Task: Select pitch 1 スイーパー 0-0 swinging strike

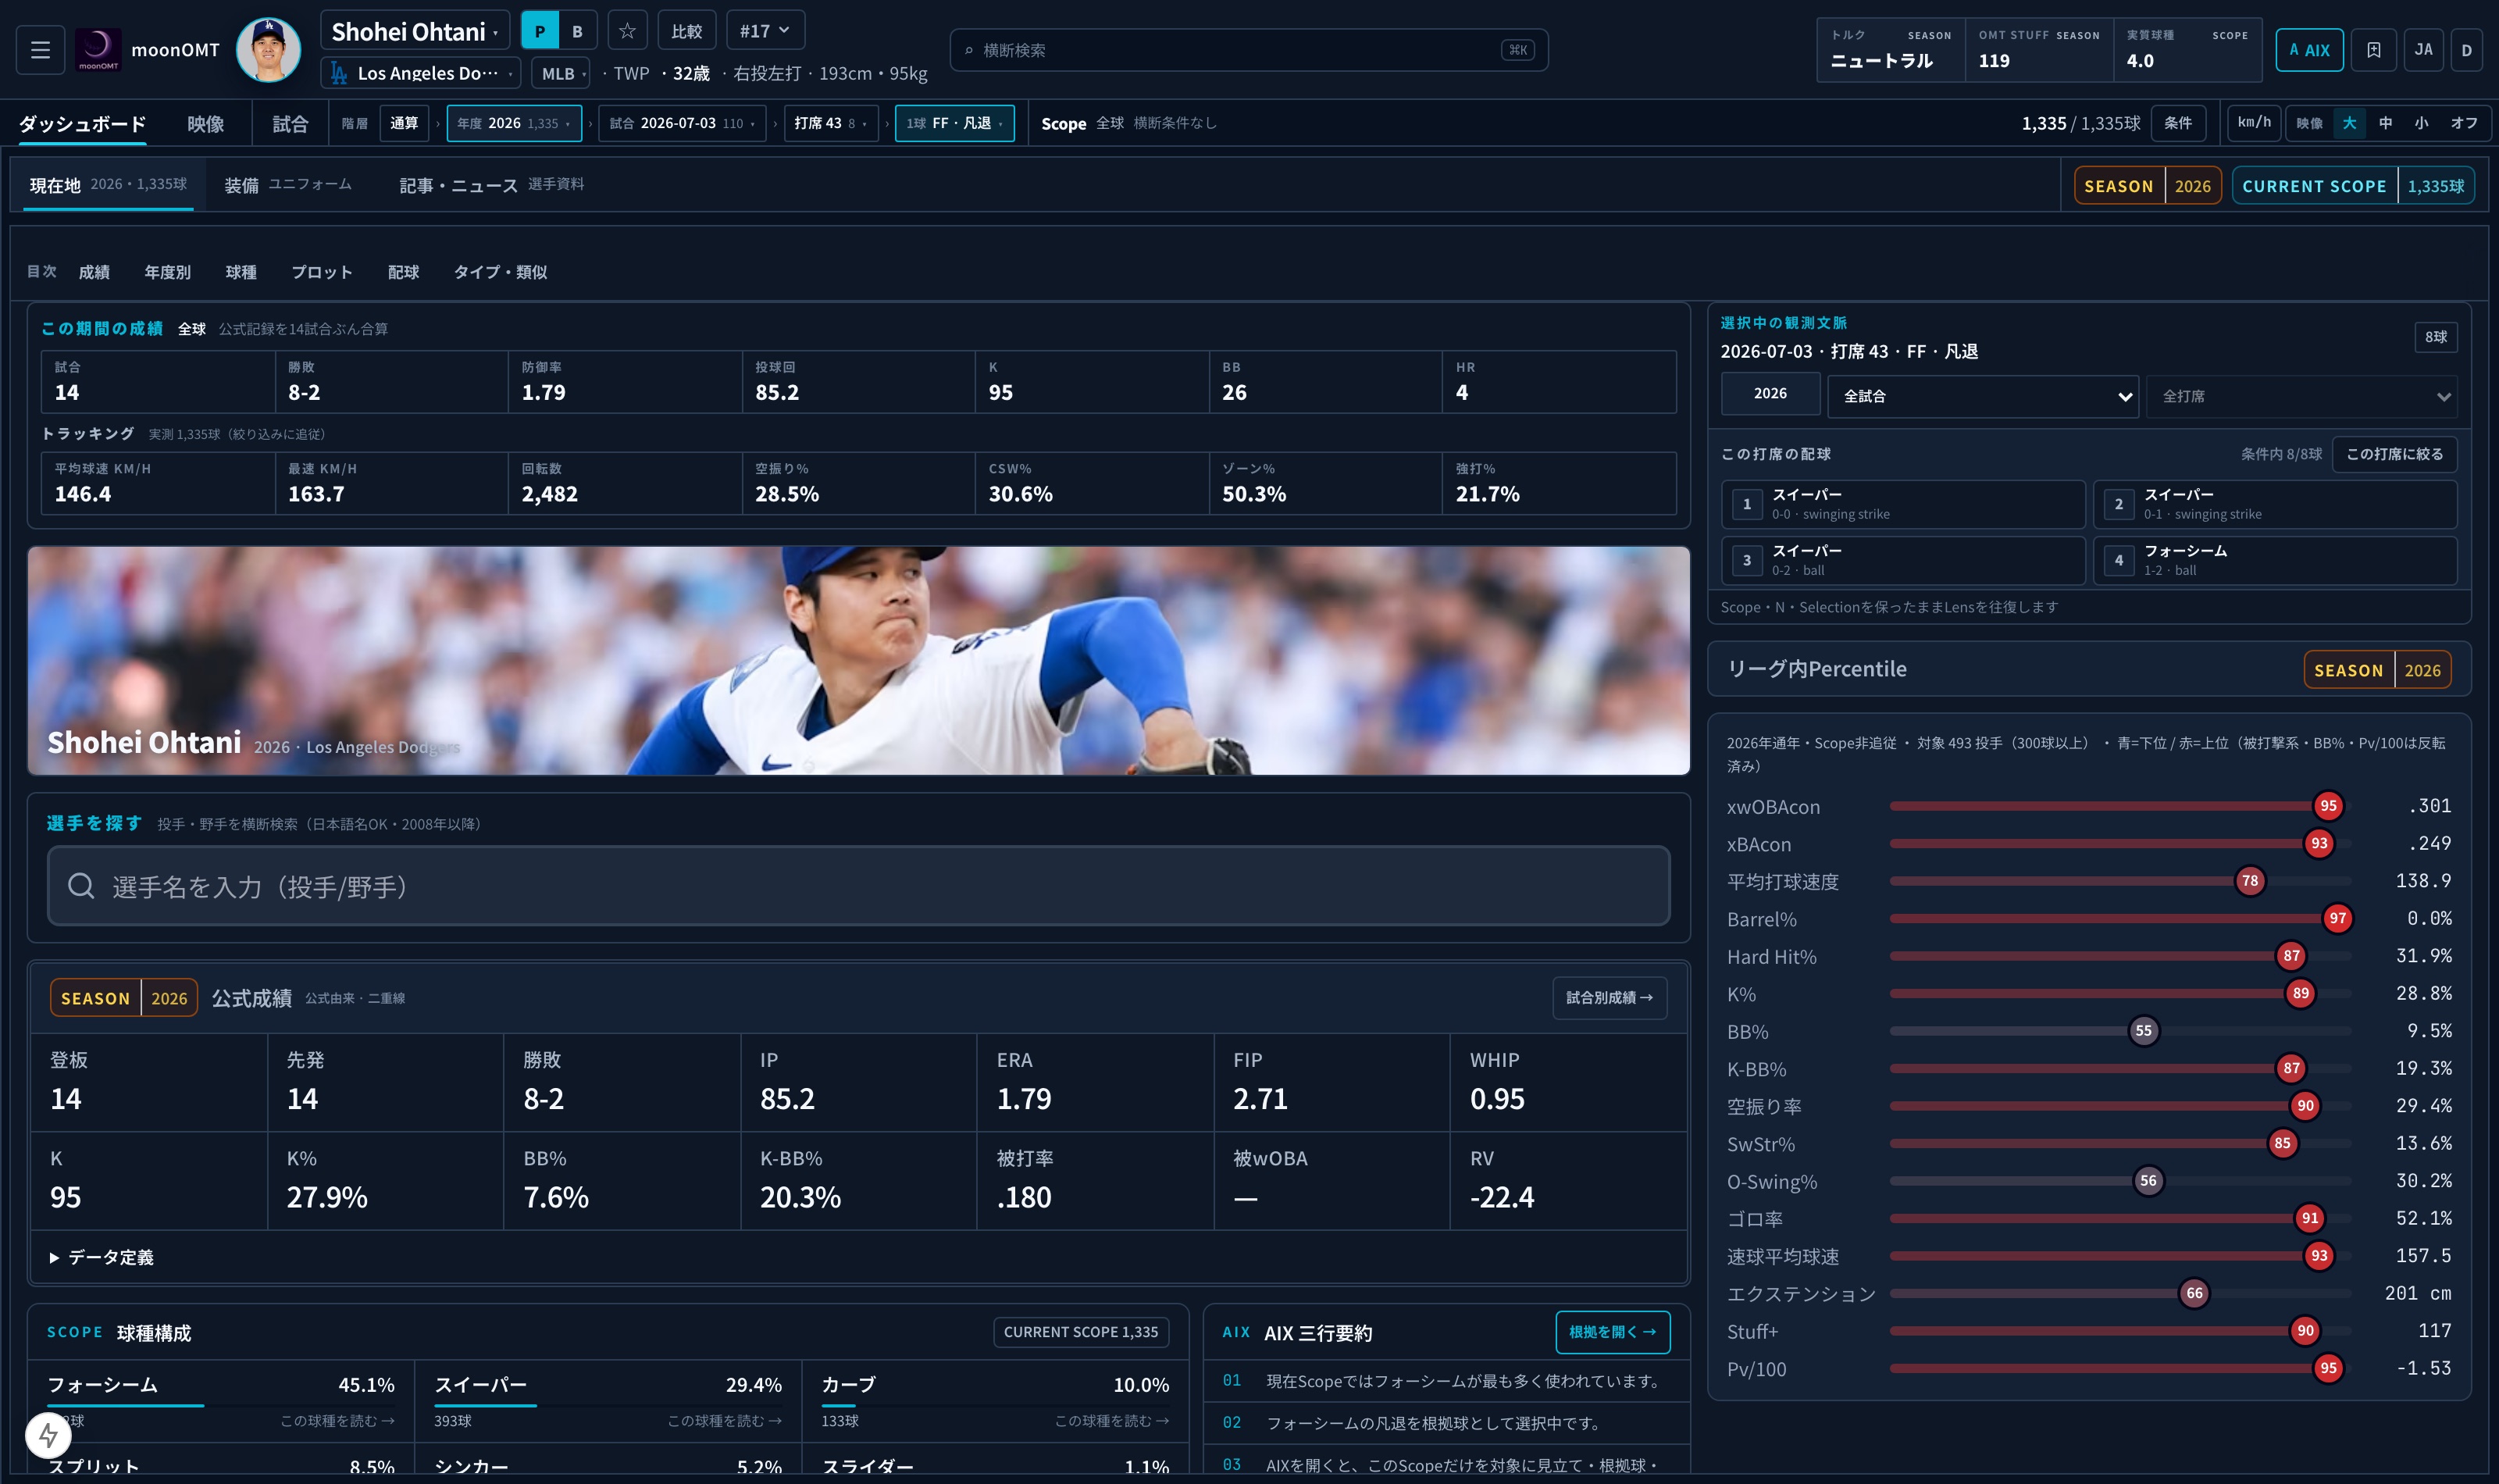Action: coord(1903,504)
